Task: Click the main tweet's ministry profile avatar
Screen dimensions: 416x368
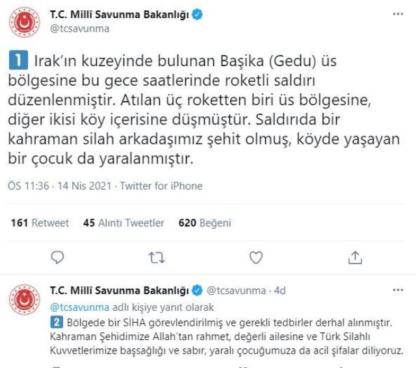Action: [x=25, y=22]
